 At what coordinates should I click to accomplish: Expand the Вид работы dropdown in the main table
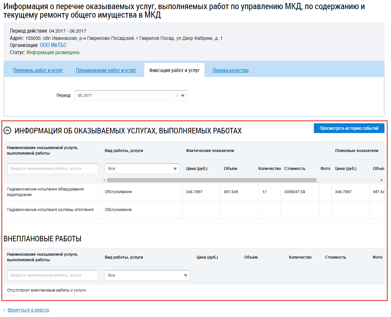(x=142, y=169)
